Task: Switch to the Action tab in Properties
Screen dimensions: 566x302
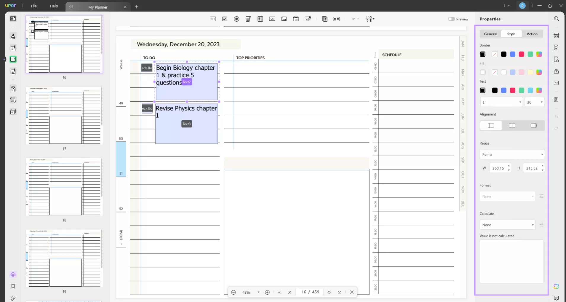Action: 532,34
